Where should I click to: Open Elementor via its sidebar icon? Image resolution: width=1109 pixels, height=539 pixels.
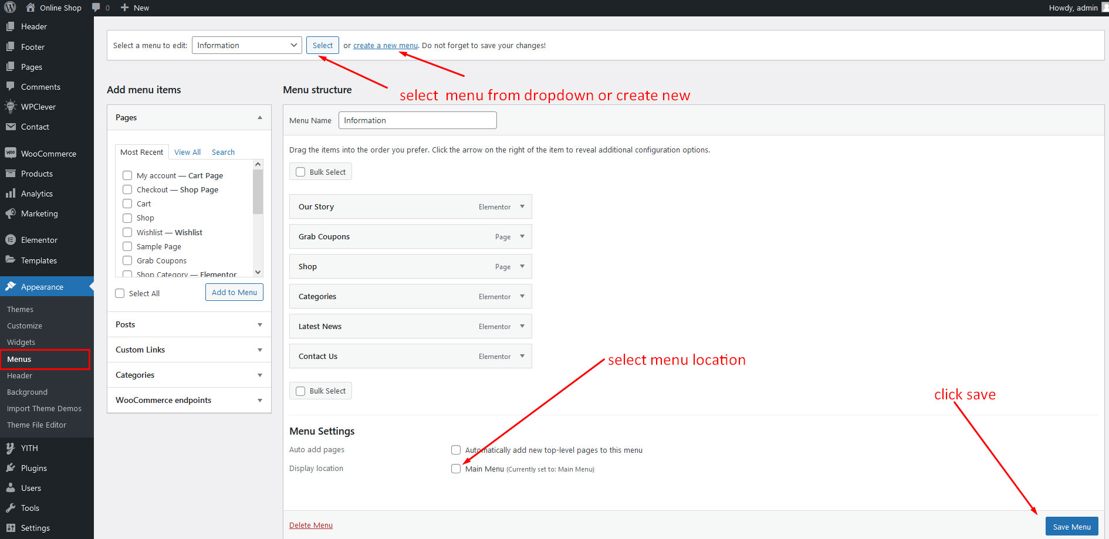[10, 240]
